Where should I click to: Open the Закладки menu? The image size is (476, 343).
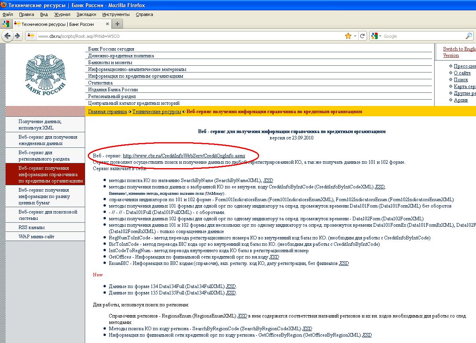click(86, 14)
